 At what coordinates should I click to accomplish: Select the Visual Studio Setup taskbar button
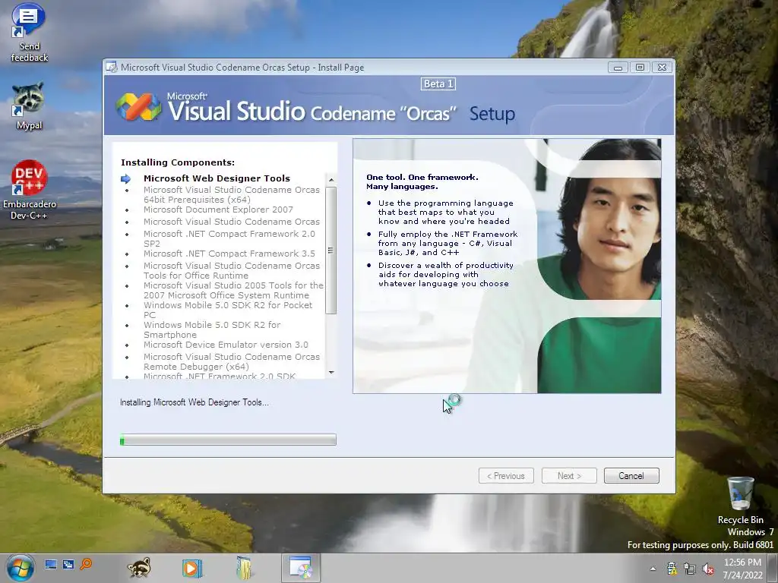301,568
